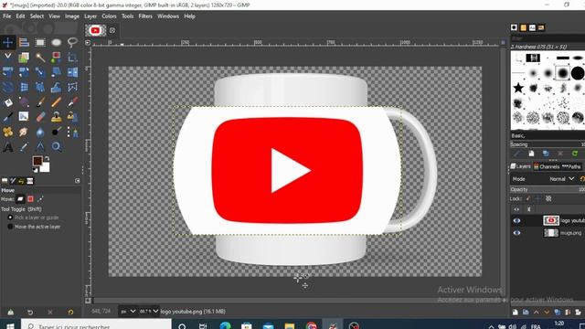Image resolution: width=585 pixels, height=329 pixels.
Task: Duplicate the current layer
Action: tap(557, 313)
